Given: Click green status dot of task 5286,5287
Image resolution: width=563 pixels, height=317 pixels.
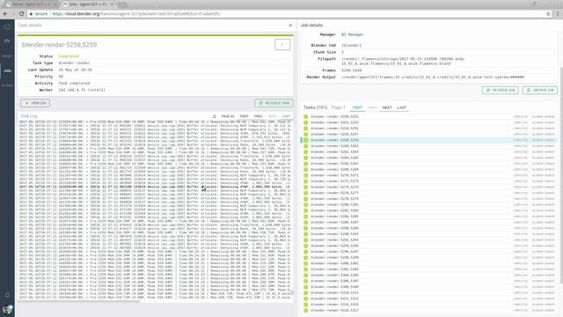Looking at the screenshot, I should point(306,223).
